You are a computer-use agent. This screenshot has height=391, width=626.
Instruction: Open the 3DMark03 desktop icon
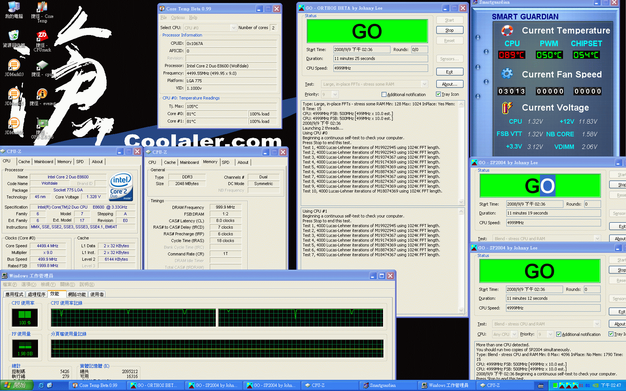point(14,68)
